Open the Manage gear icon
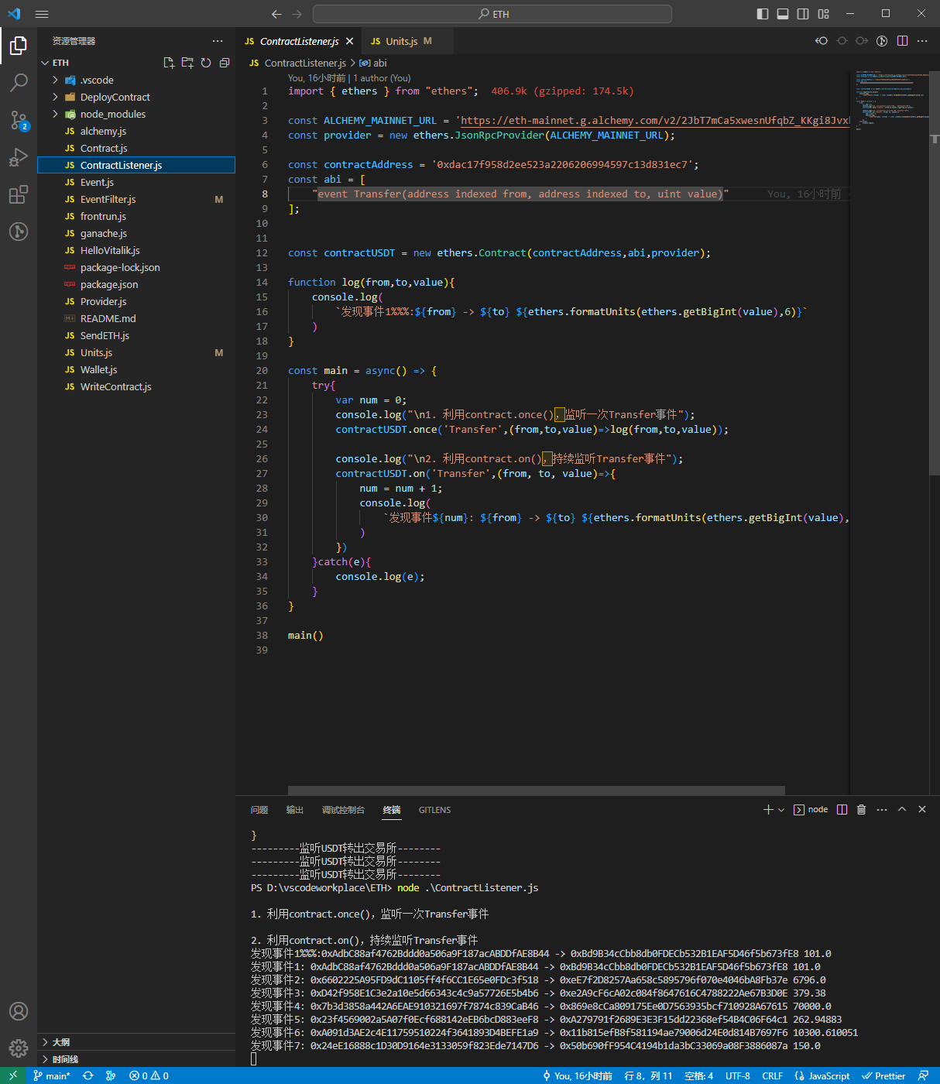 (x=19, y=1048)
